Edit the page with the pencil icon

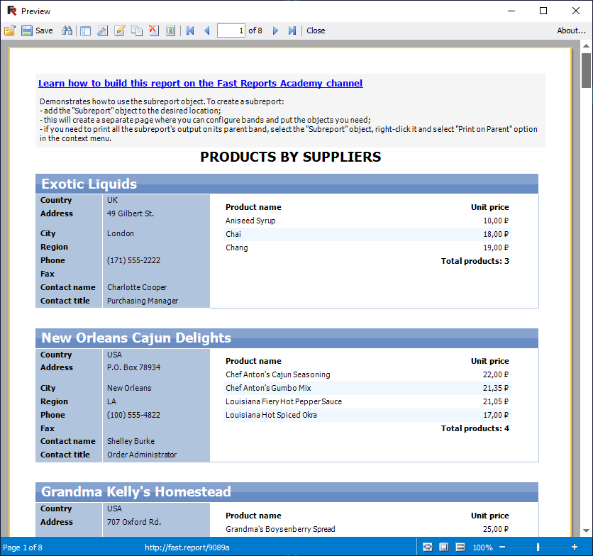click(119, 30)
